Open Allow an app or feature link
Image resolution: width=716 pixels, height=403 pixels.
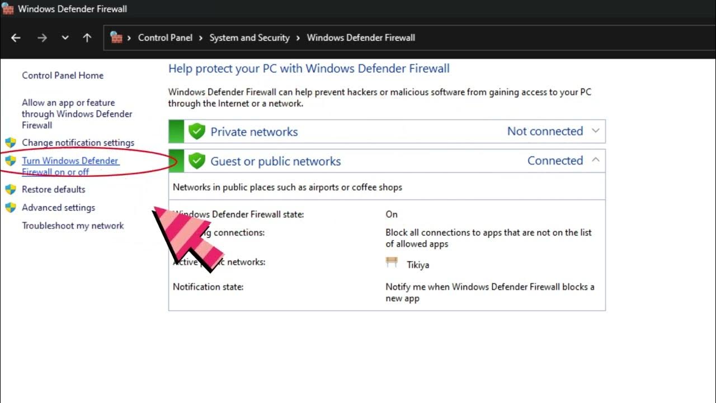(x=77, y=114)
